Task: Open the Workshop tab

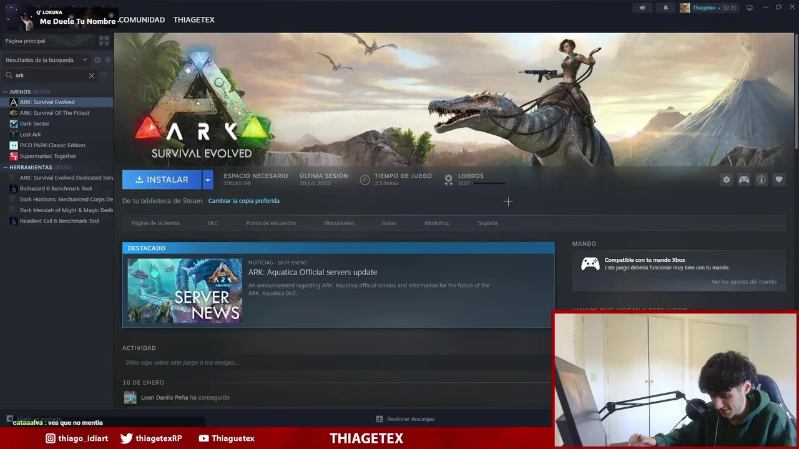Action: (437, 223)
